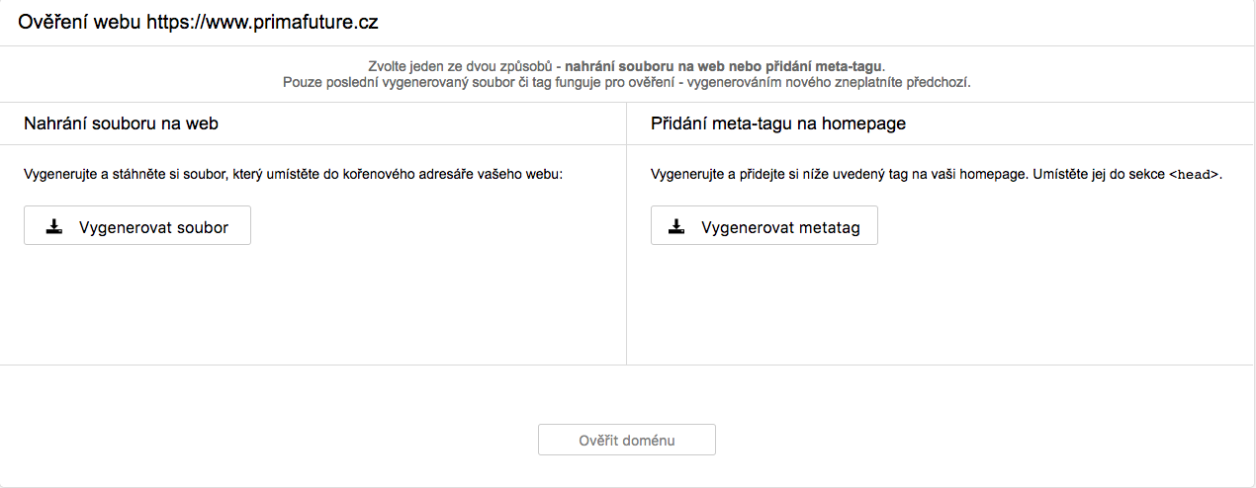Click the empty area below Vygenerovat metatag
The height and width of the screenshot is (488, 1256).
(x=941, y=304)
